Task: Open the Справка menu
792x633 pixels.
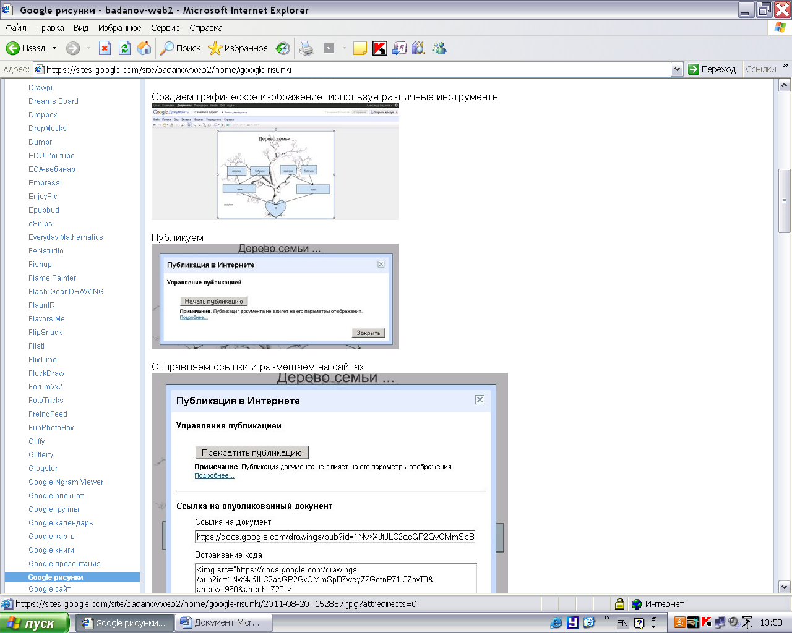Action: [x=206, y=28]
